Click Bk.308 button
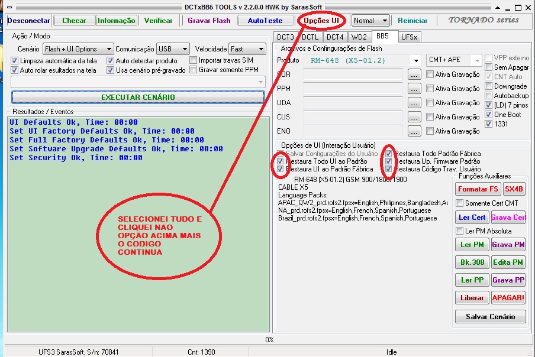535x357 pixels. click(472, 262)
